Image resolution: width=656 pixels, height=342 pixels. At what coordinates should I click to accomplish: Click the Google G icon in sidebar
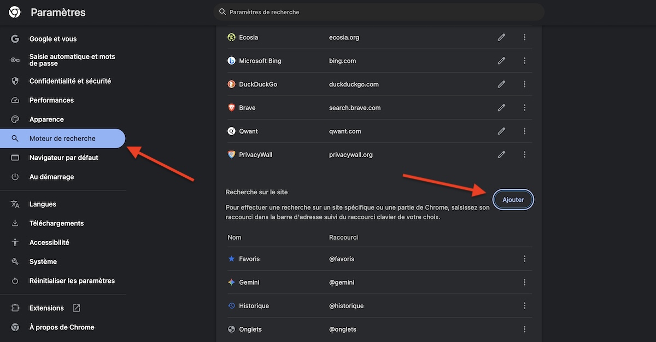click(x=15, y=39)
